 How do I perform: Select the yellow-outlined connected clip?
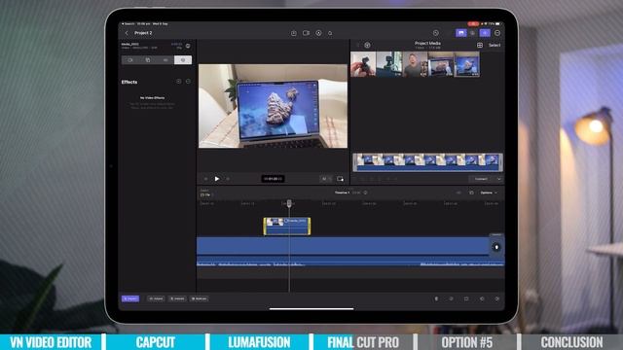287,227
